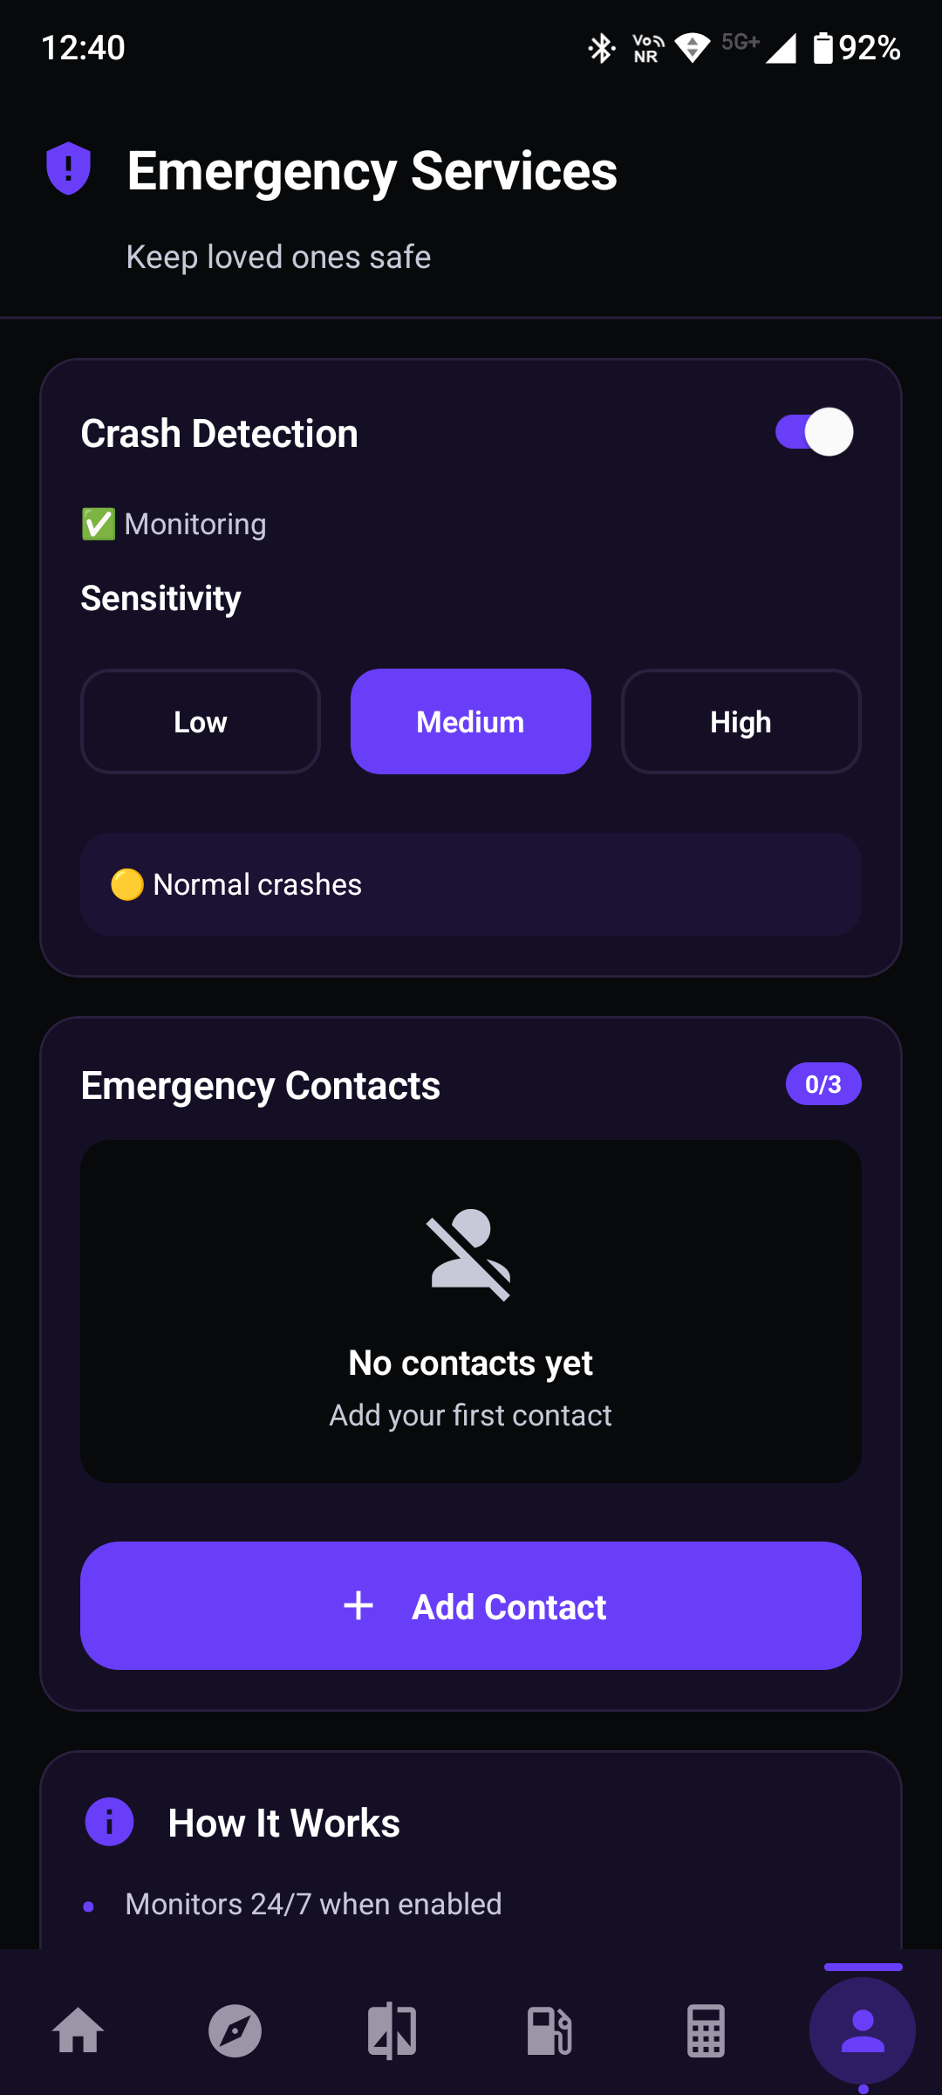Tap the 0/3 contacts counter badge

tap(822, 1083)
